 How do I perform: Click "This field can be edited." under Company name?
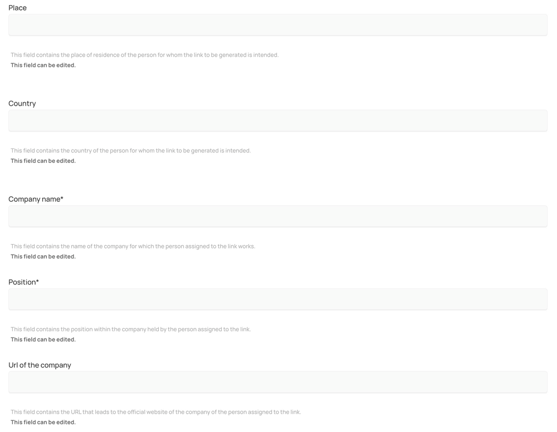(43, 256)
